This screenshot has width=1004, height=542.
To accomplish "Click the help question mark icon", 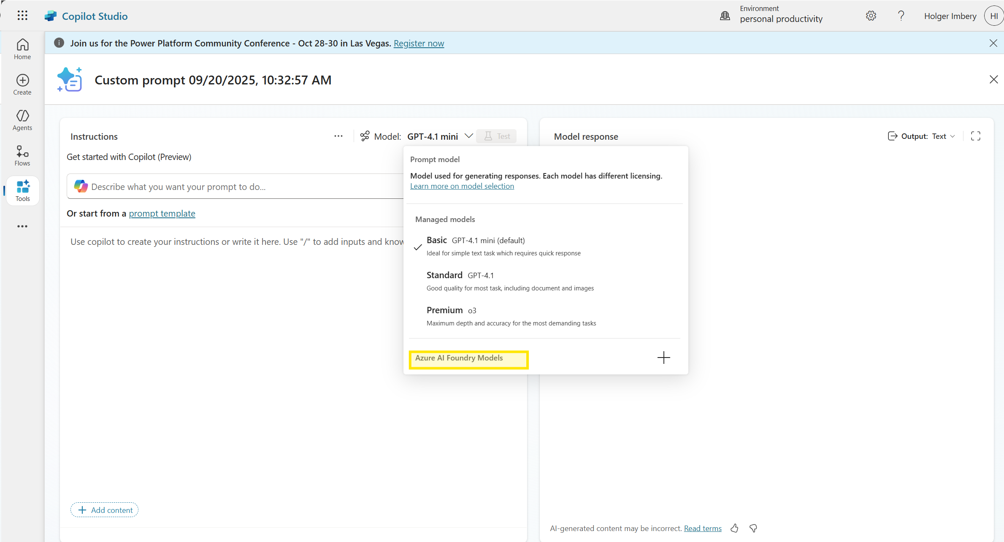I will tap(901, 16).
